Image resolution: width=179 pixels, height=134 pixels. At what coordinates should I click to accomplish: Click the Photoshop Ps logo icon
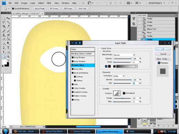click(4, 3)
